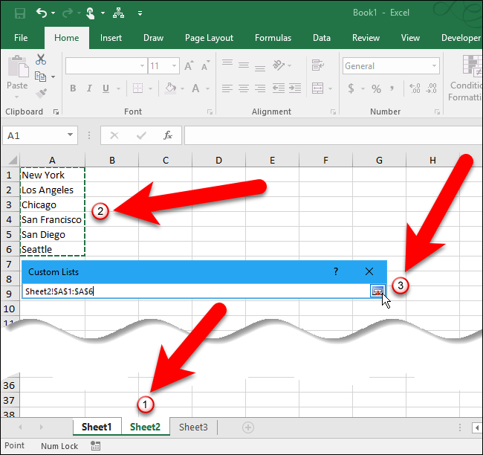Toggle Bold formatting
This screenshot has height=455, width=483.
point(73,88)
